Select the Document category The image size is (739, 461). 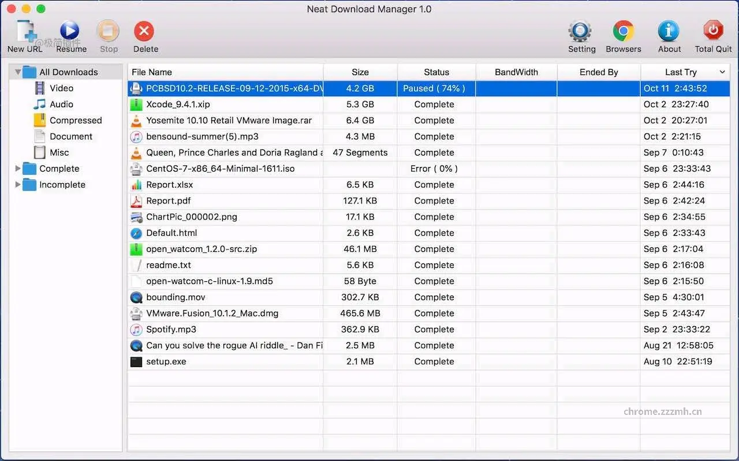point(72,137)
